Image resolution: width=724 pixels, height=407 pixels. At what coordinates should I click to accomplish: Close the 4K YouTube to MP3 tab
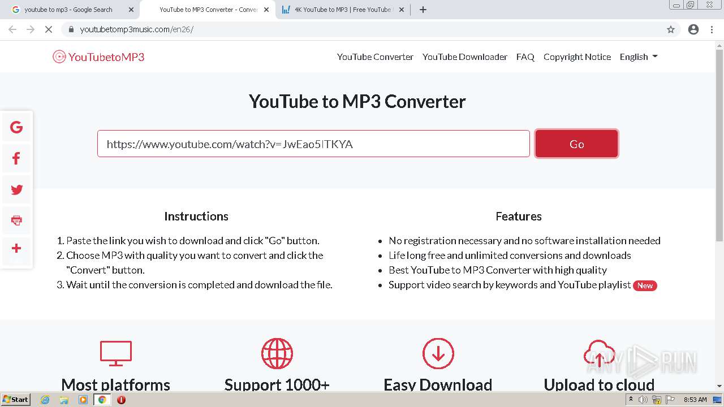(x=401, y=10)
